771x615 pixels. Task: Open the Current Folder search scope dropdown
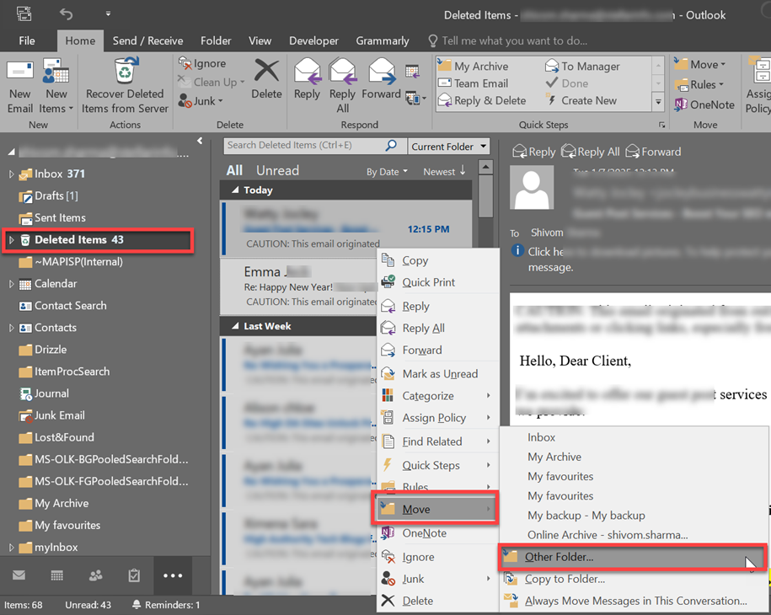point(484,147)
